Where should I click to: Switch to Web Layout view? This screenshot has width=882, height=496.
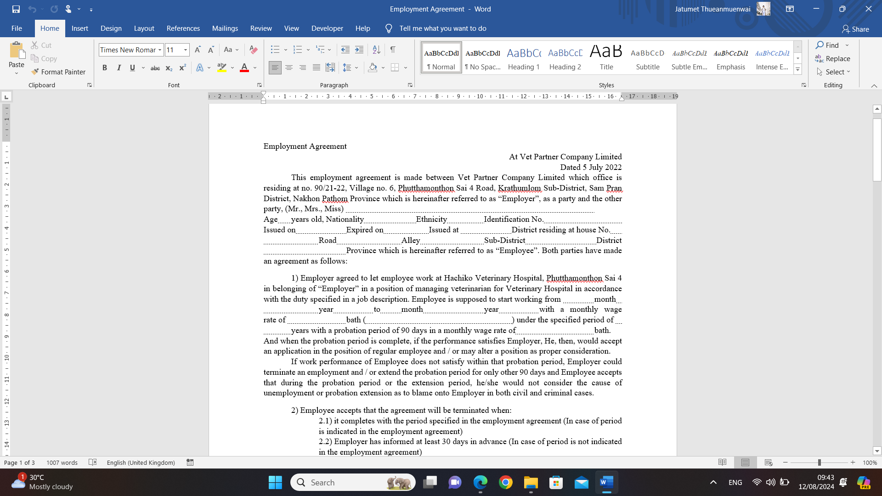coord(769,462)
